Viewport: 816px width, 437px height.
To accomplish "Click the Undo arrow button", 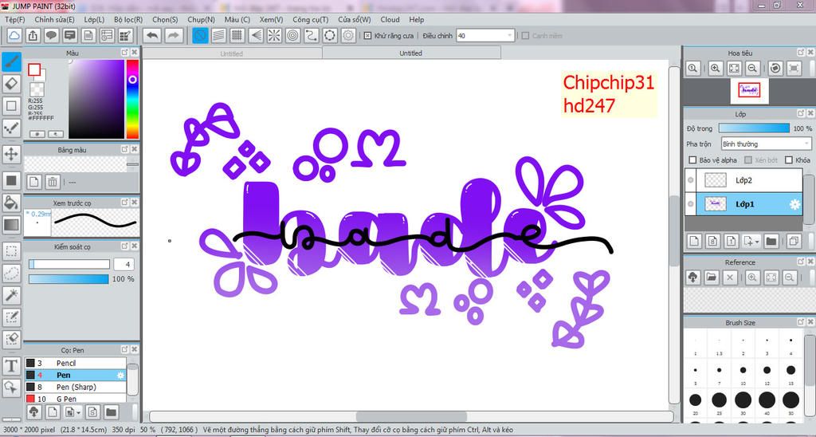I will click(x=152, y=35).
